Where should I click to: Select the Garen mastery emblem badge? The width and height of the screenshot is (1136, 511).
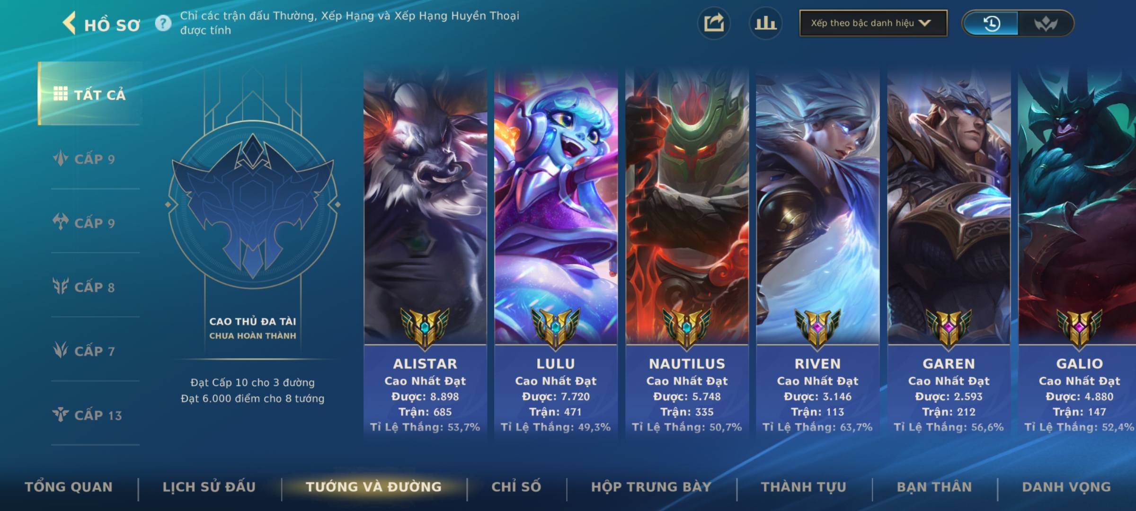coord(949,327)
